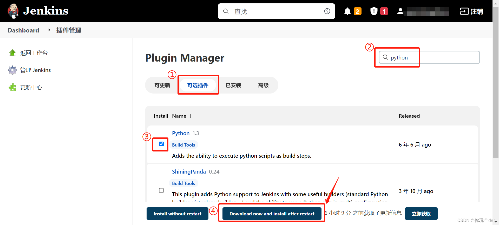Focus the top 查找 search field
499x225 pixels.
pos(276,11)
